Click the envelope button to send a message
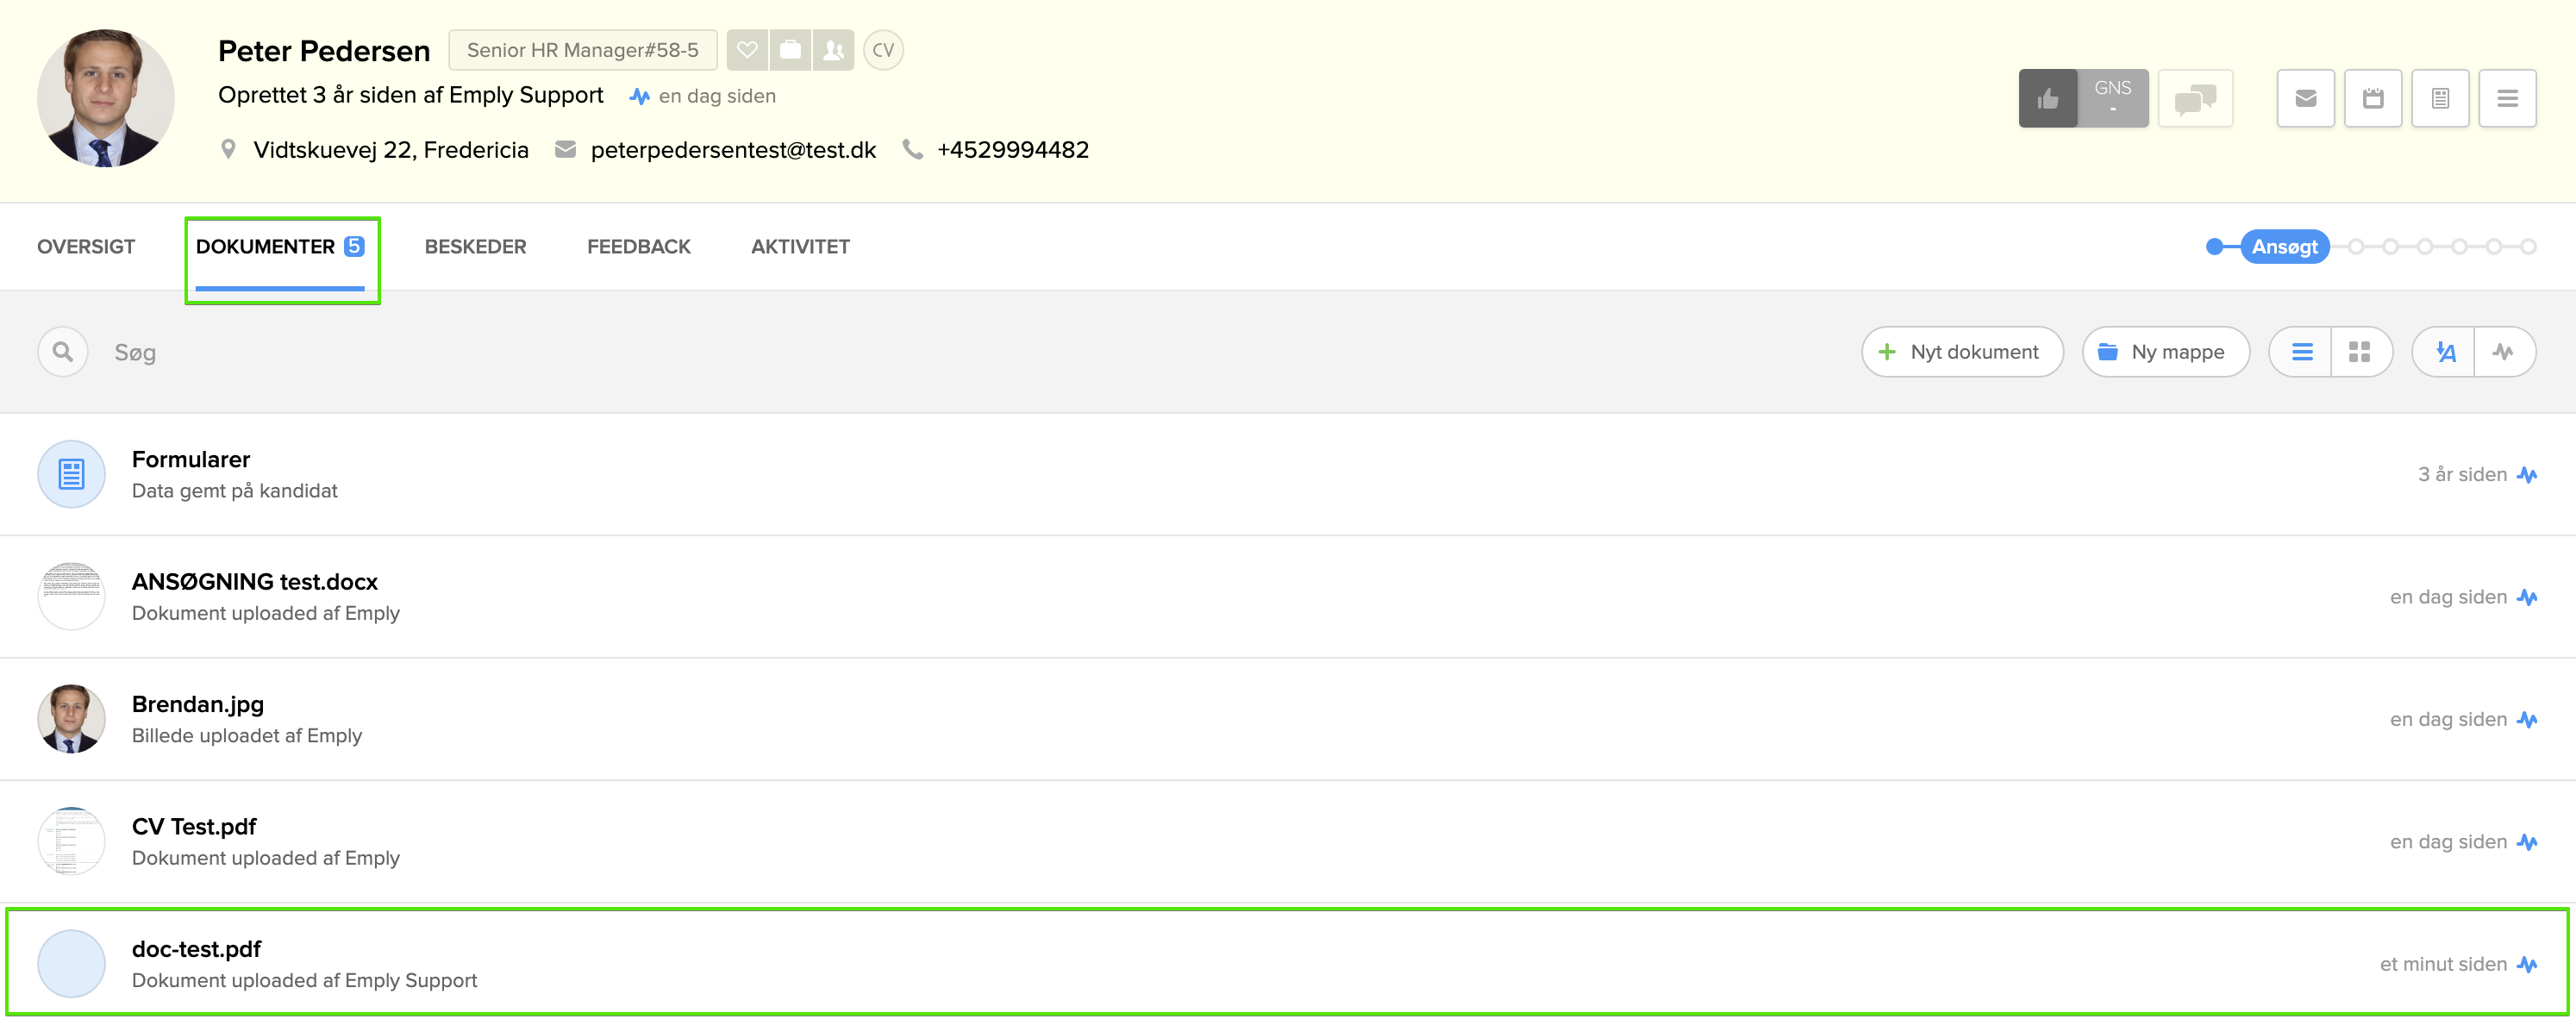Screen dimensions: 2576x1019 tap(2305, 98)
